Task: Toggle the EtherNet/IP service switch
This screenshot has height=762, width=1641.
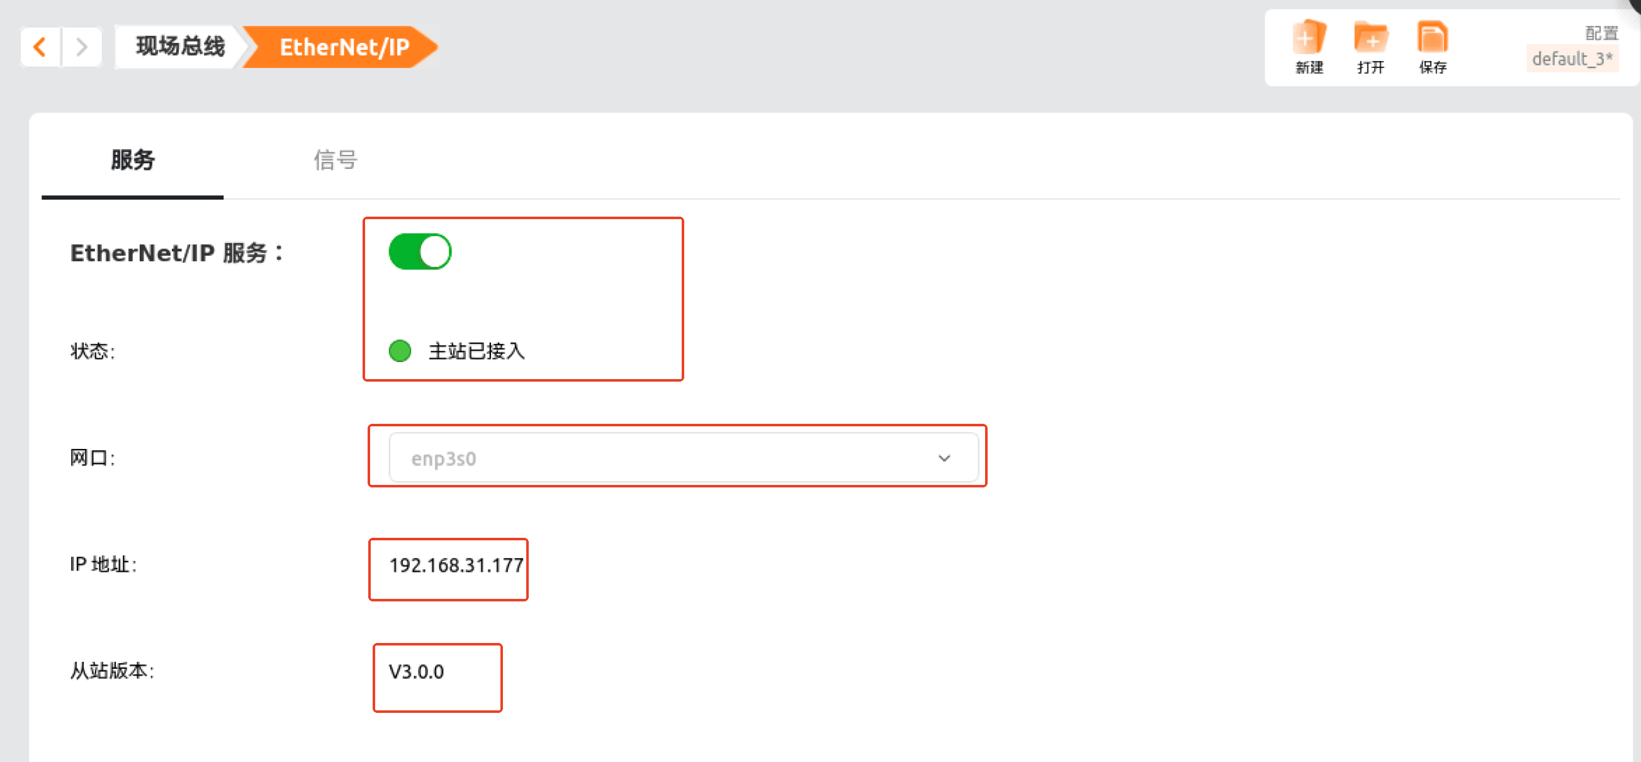Action: [420, 252]
